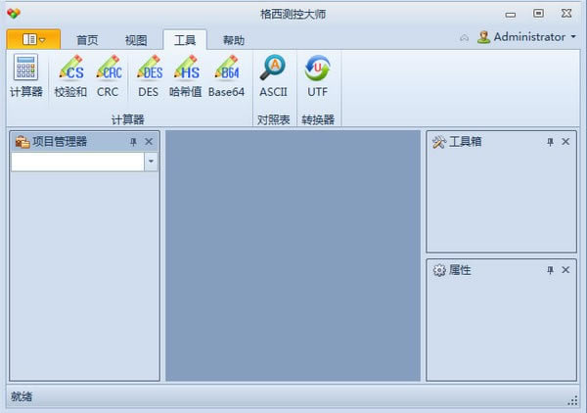
Task: Open the 帮助 tab
Action: 234,40
